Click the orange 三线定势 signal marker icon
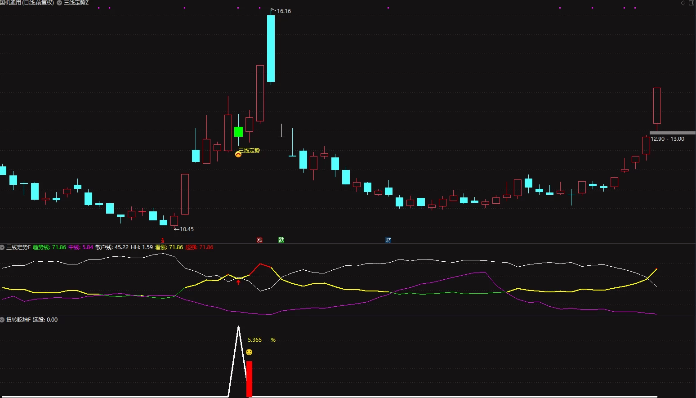This screenshot has height=398, width=696. [x=238, y=154]
